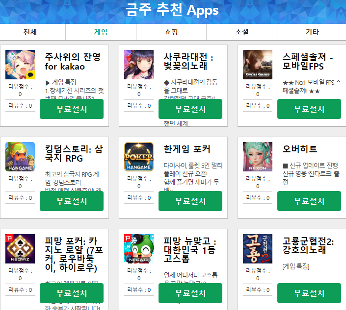Open the 주사위의 잔영 for kakao app icon

(20, 65)
